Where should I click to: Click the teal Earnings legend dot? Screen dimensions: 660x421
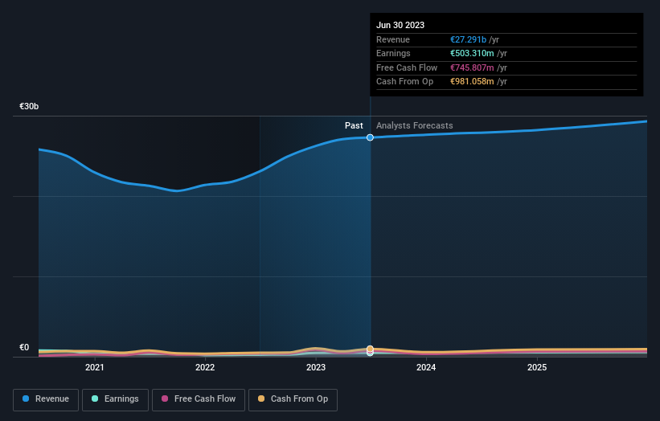(95, 399)
